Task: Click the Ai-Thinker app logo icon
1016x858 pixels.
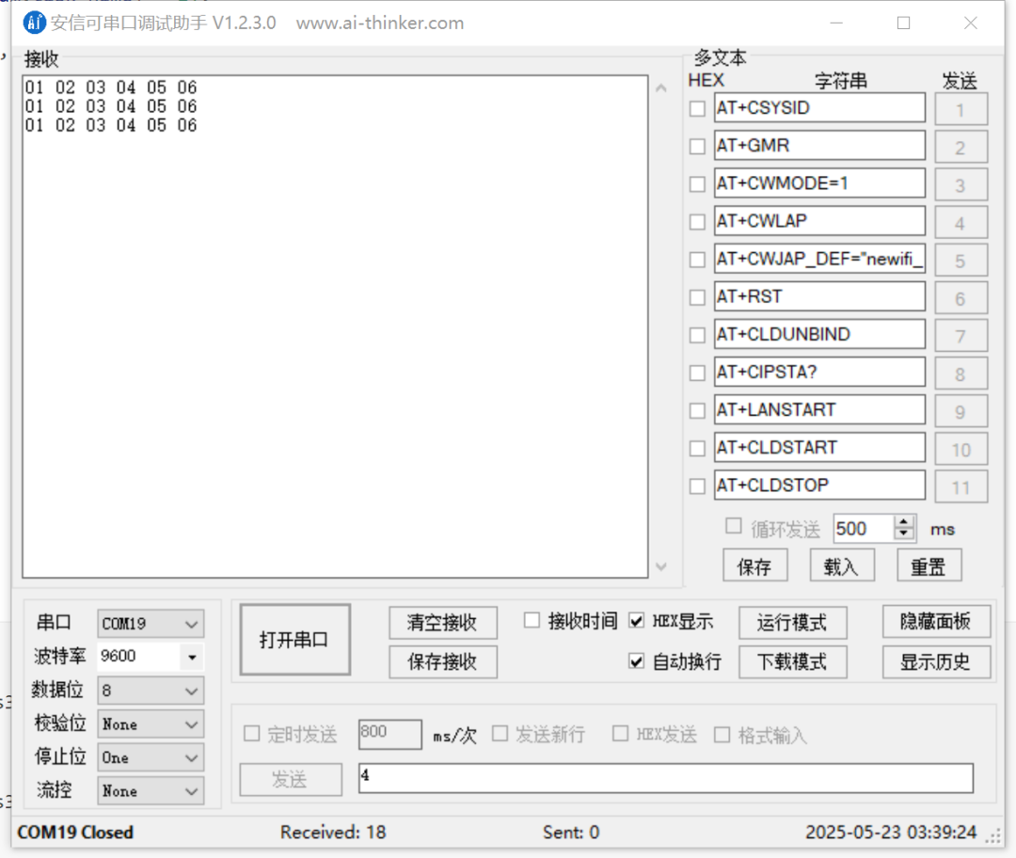Action: pos(35,23)
